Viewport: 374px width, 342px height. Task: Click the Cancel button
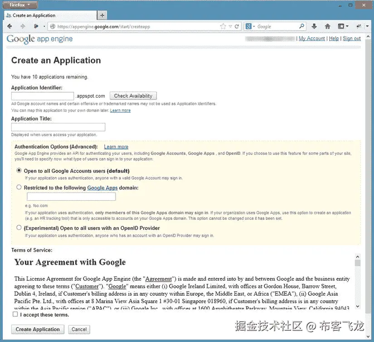[x=79, y=329]
